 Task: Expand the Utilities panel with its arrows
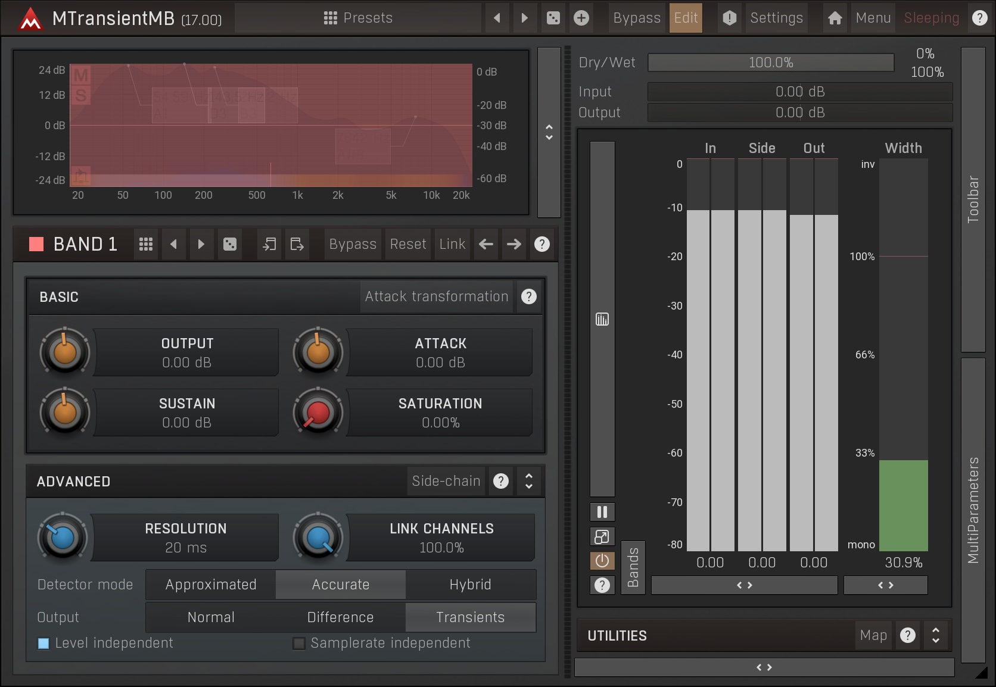(936, 636)
